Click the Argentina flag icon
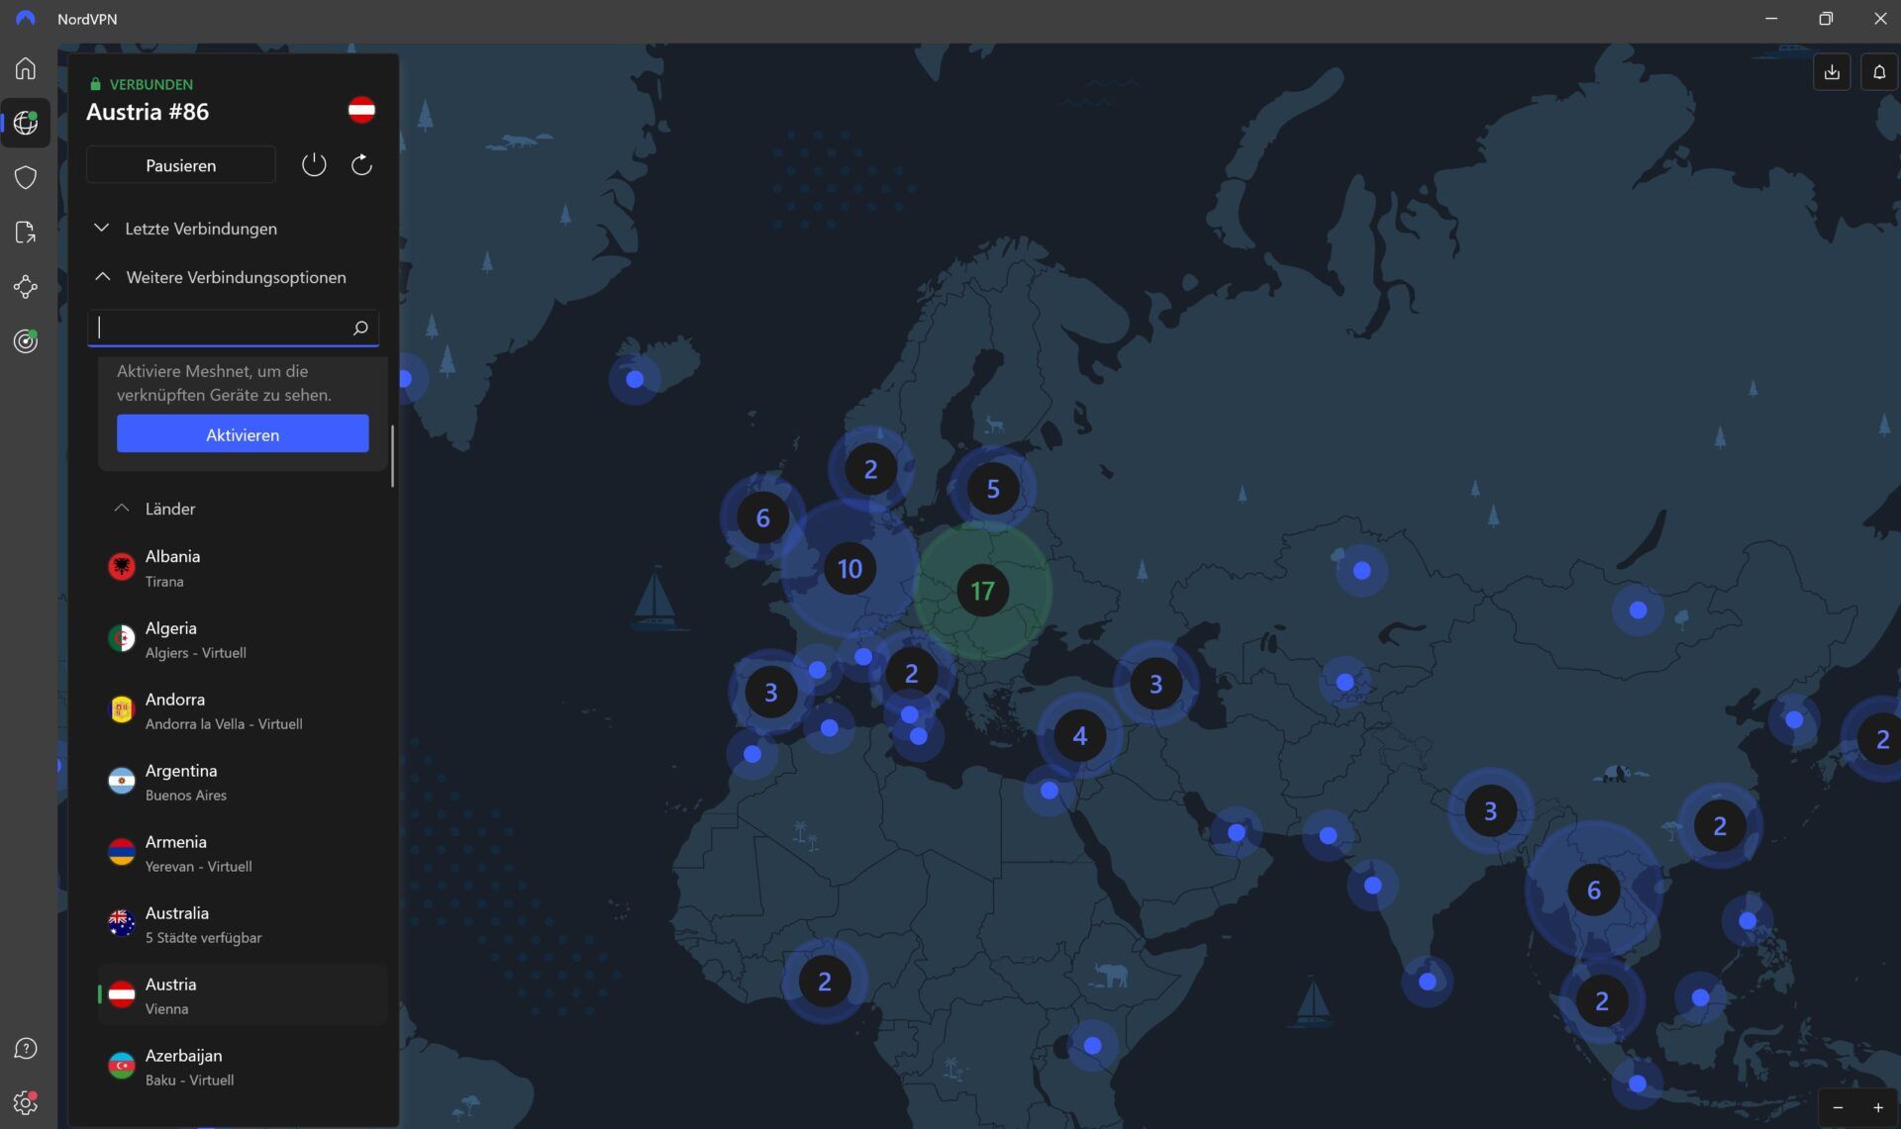The height and width of the screenshot is (1129, 1901). point(121,781)
